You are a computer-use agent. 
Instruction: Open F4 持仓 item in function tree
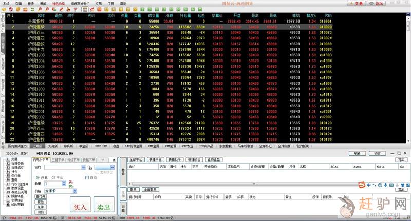tap(14, 171)
